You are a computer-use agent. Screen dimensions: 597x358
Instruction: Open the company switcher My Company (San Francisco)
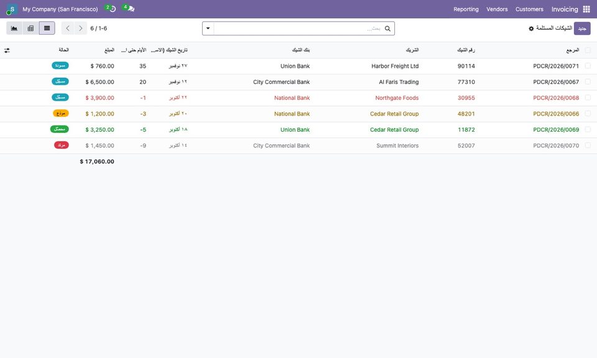(x=60, y=9)
